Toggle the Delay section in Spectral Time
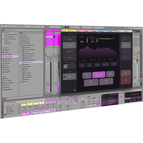The width and height of the screenshot is (143, 143). click(x=87, y=97)
